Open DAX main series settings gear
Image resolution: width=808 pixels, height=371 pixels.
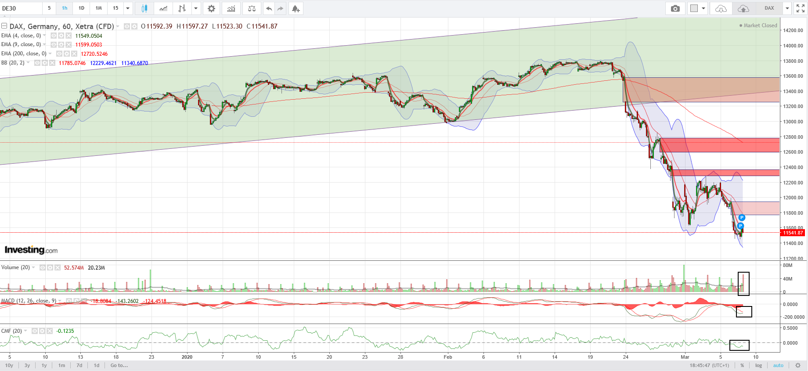coord(134,26)
